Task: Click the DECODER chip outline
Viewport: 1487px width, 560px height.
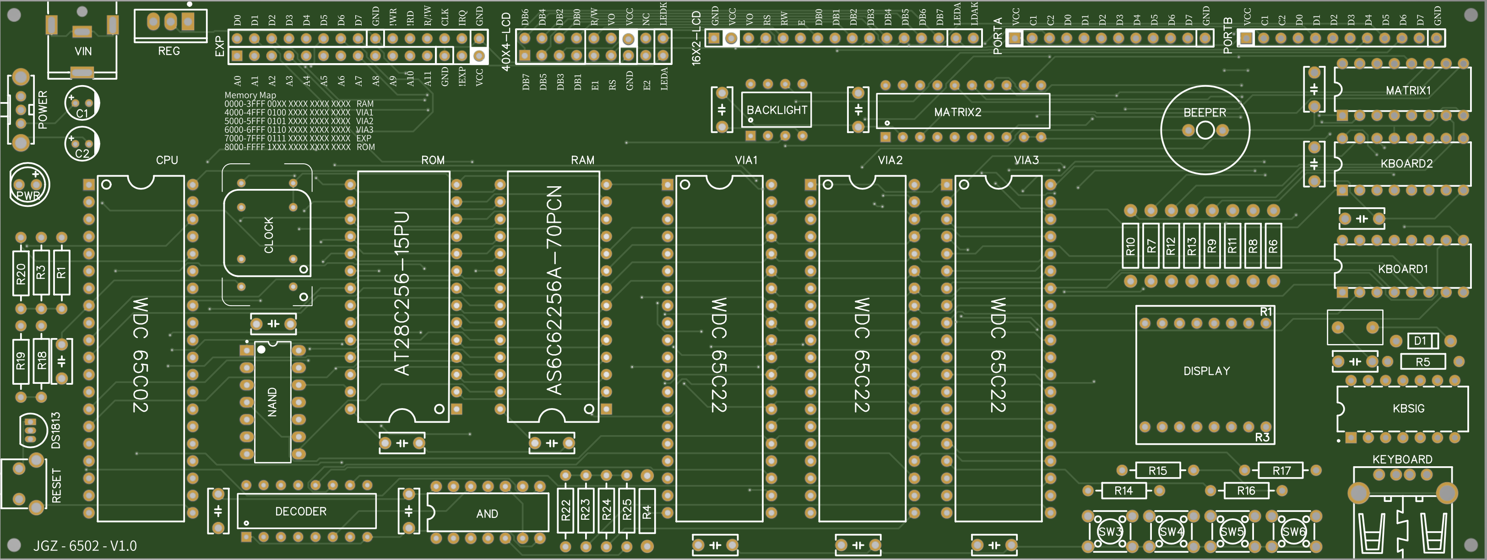Action: [306, 511]
